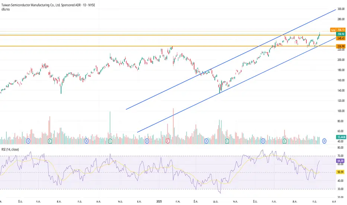
Task: Click the ก.พ. label on time axis
Action: click(x=178, y=201)
